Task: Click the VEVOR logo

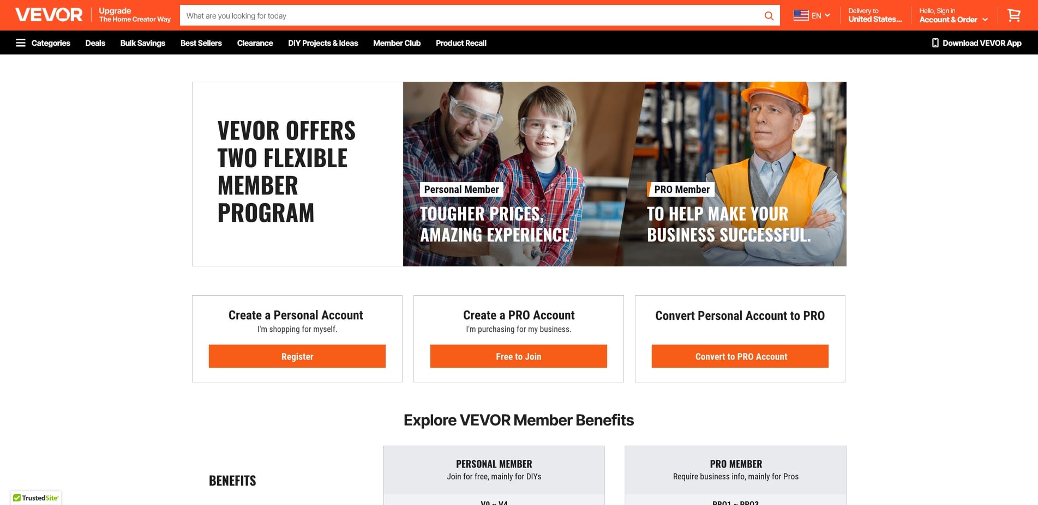Action: pyautogui.click(x=49, y=15)
